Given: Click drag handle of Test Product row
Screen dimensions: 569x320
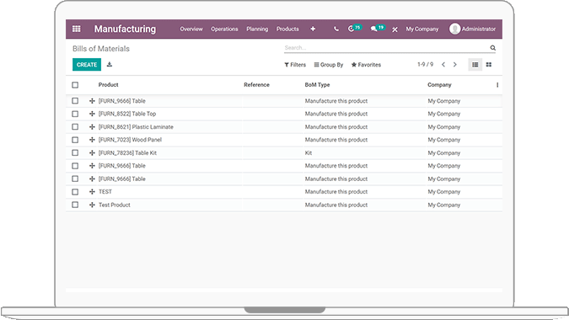Looking at the screenshot, I should pos(92,205).
